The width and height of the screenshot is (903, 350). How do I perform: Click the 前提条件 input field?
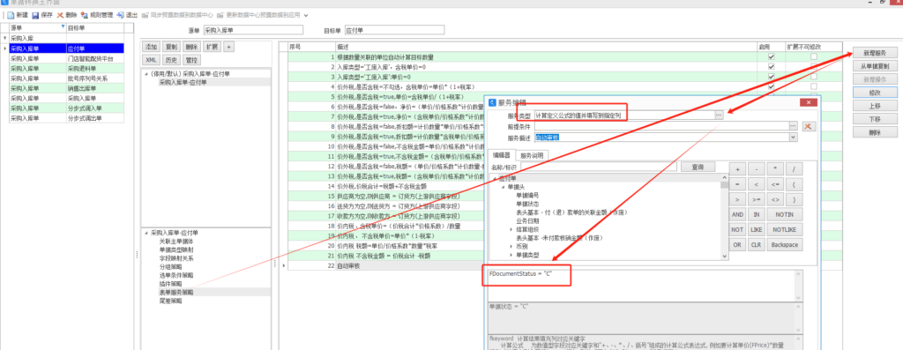tap(660, 126)
